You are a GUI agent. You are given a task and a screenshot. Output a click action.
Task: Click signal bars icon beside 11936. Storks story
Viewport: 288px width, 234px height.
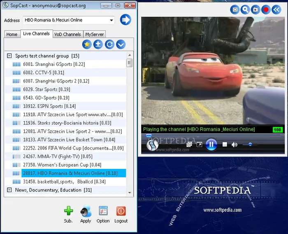[16, 123]
